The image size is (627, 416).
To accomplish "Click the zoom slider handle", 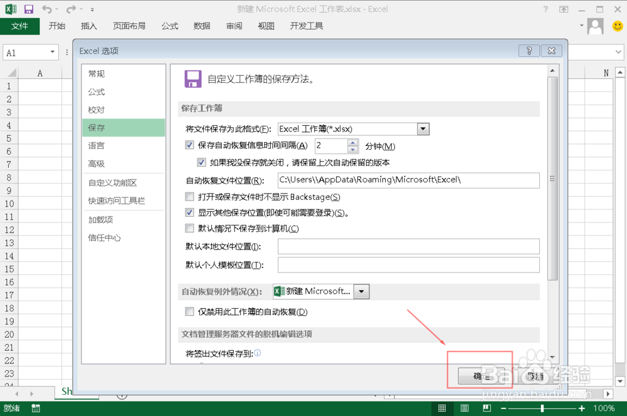I will pos(542,408).
